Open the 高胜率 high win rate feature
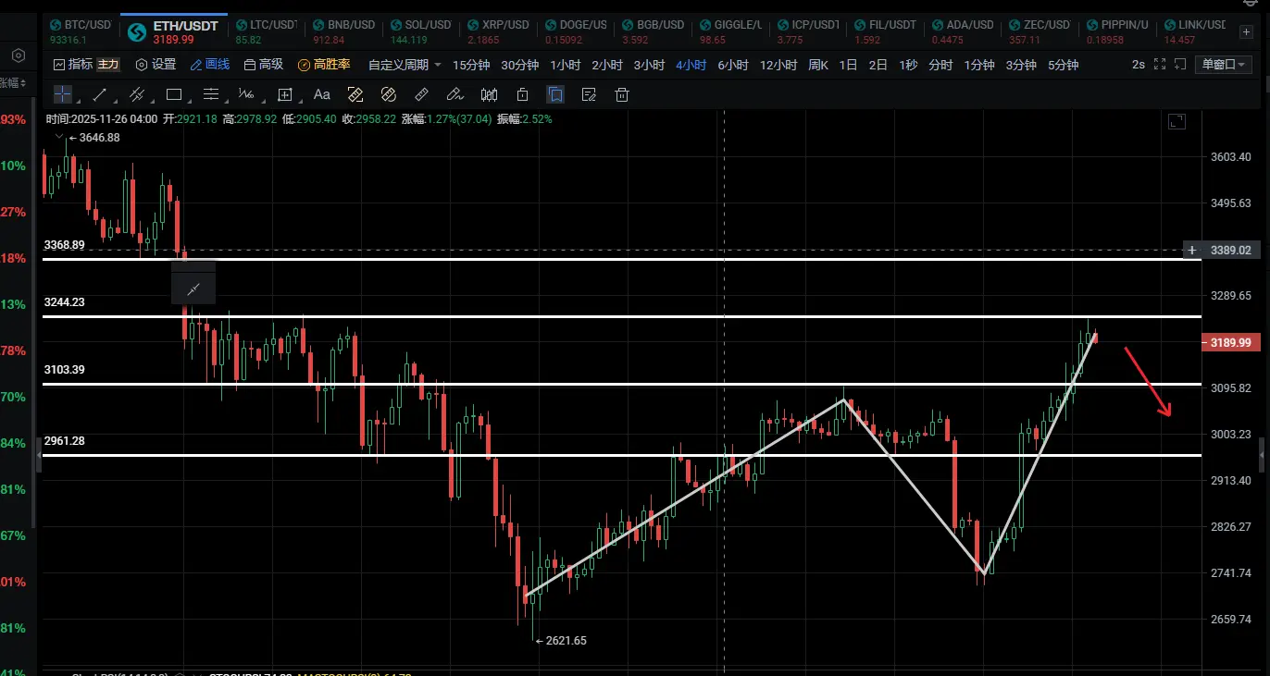The height and width of the screenshot is (676, 1270). click(x=324, y=65)
